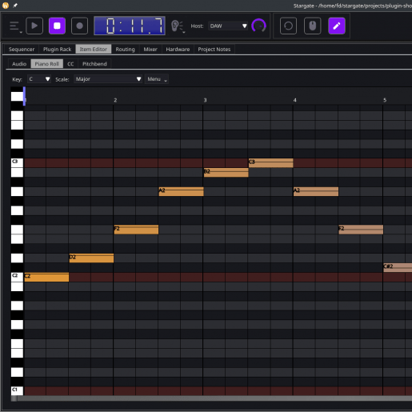Open the Pitchbend sub-tab
Screen dimensions: 412x412
[94, 64]
